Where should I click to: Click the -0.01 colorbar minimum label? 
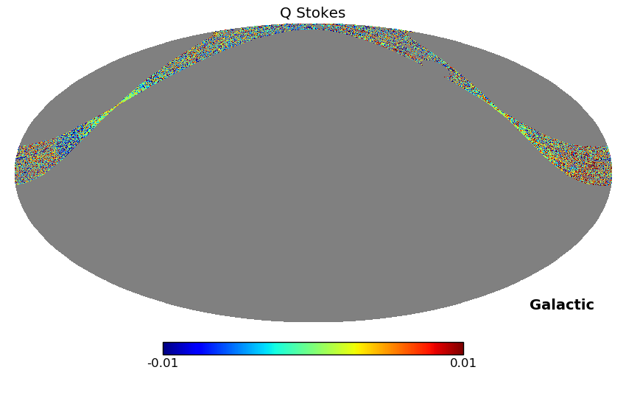coord(163,363)
